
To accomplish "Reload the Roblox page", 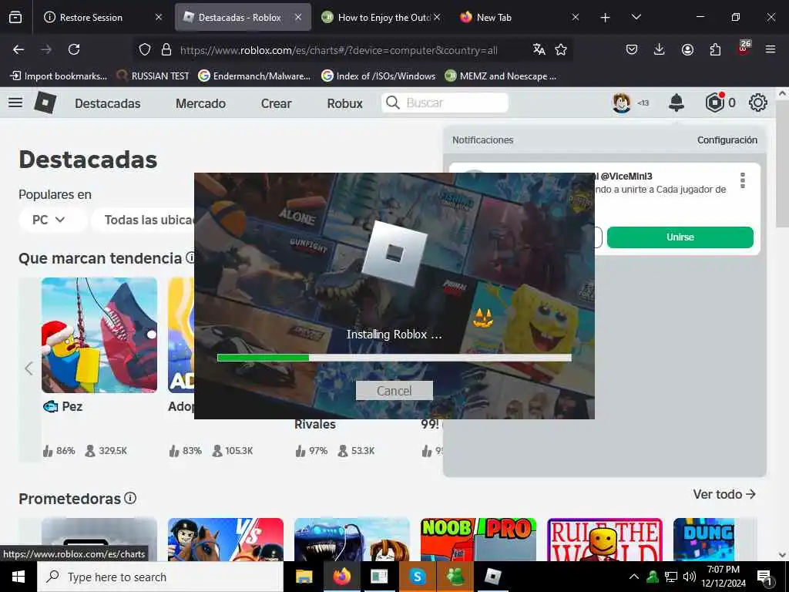I will tap(74, 49).
